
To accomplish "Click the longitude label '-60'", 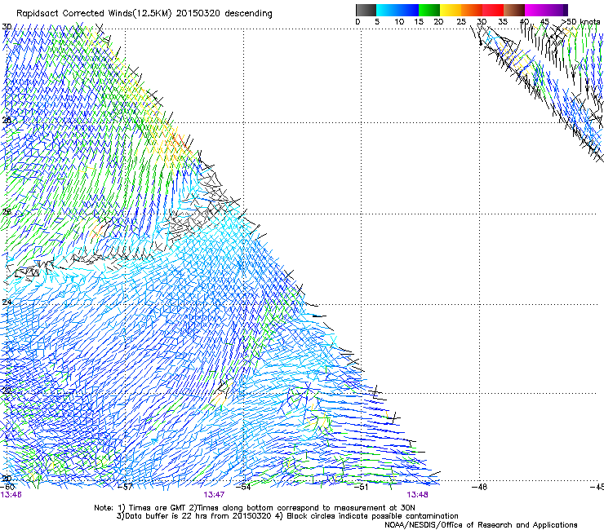I will coord(7,487).
